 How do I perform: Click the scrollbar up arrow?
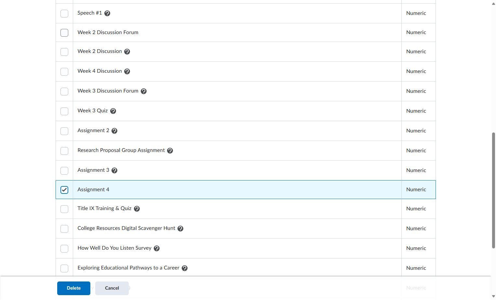tap(493, 4)
